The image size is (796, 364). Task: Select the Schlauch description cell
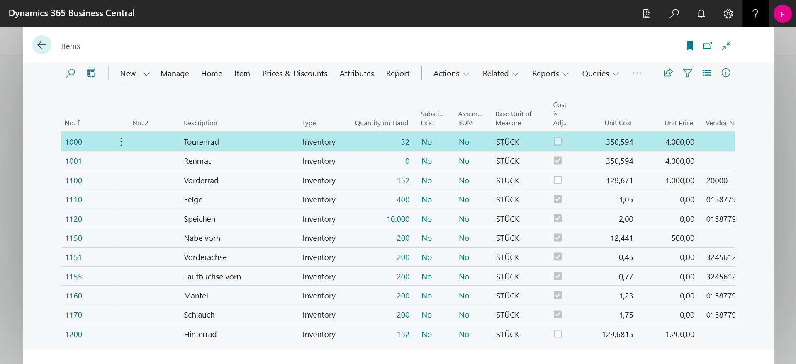tap(199, 315)
